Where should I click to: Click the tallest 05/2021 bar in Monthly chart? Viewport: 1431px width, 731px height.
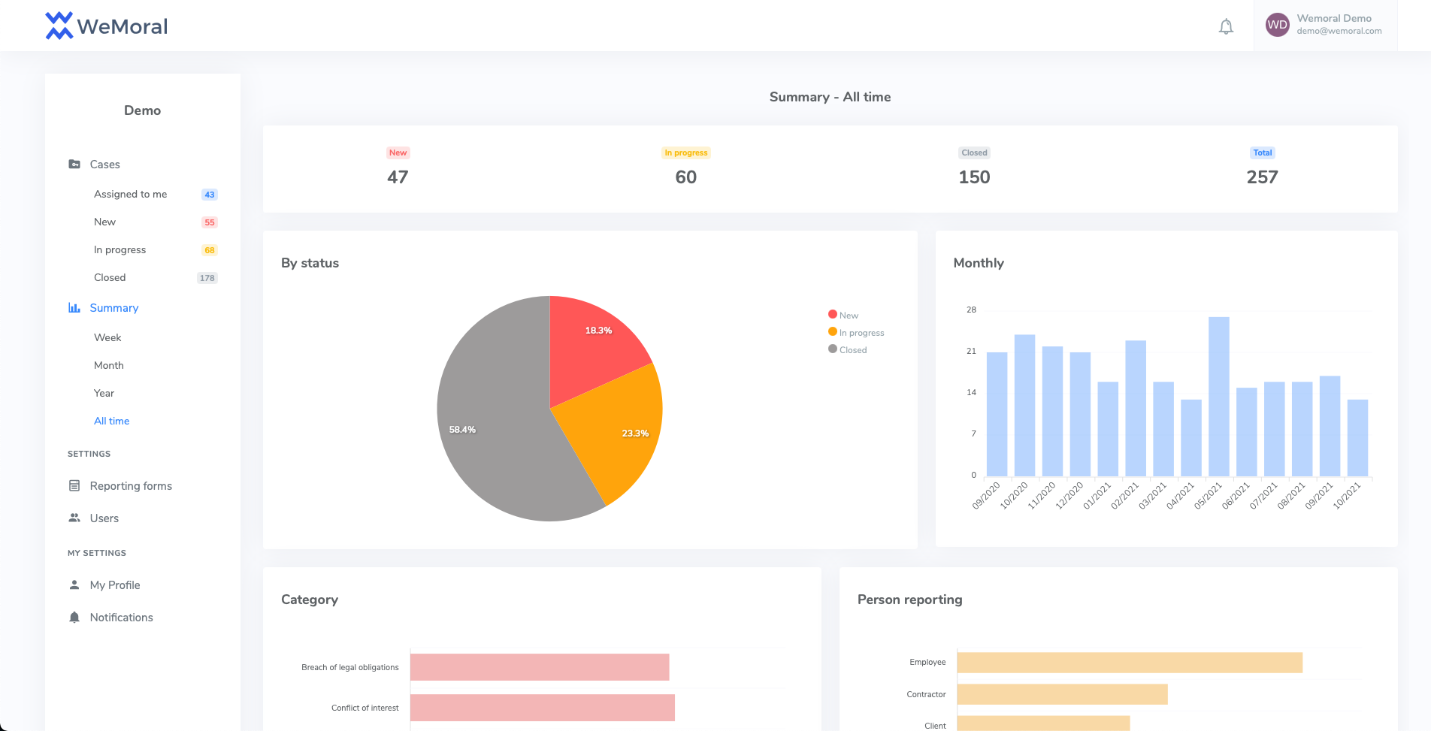pyautogui.click(x=1218, y=398)
